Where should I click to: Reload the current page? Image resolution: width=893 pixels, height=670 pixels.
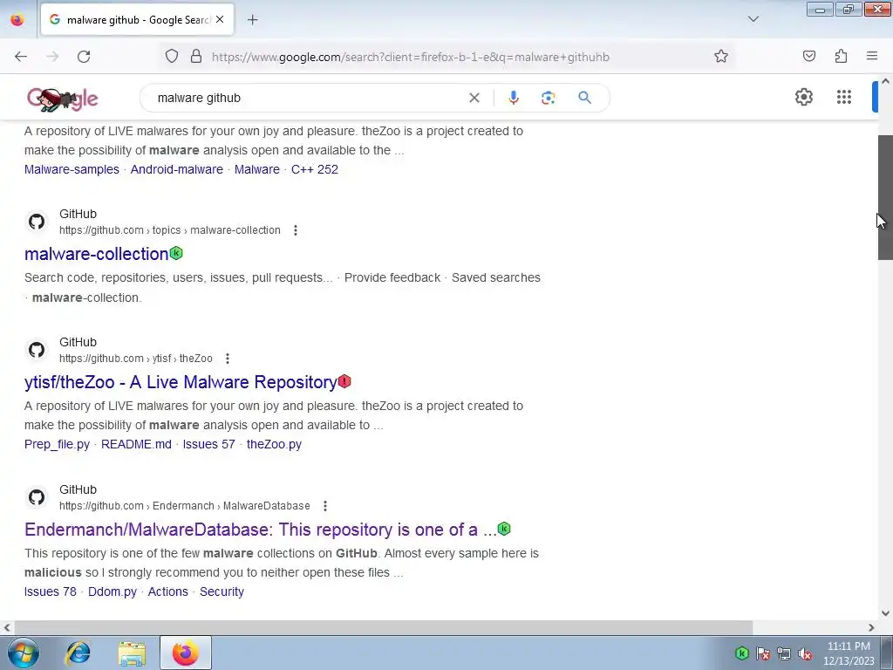click(x=84, y=57)
